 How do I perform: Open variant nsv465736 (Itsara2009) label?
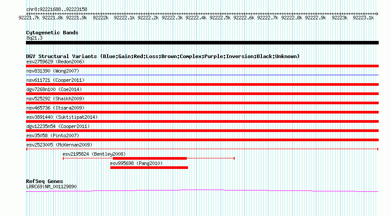pos(55,108)
